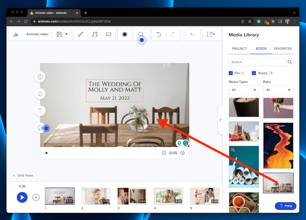Select timeline block 1 wedding title thumbnail
306x220 pixels.
pyautogui.click(x=60, y=196)
